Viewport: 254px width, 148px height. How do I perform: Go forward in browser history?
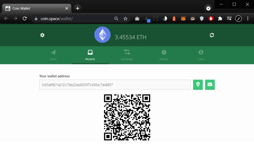point(16,18)
